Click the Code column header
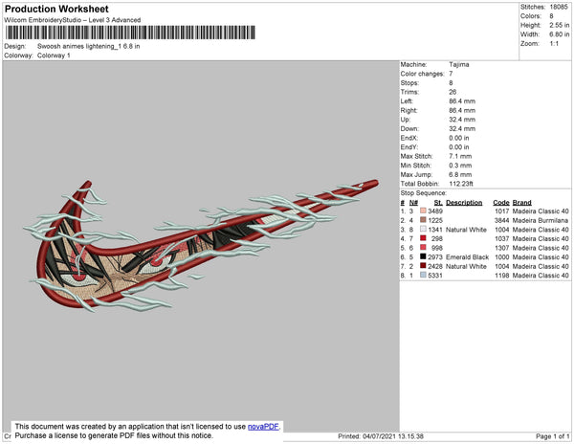 coord(501,203)
